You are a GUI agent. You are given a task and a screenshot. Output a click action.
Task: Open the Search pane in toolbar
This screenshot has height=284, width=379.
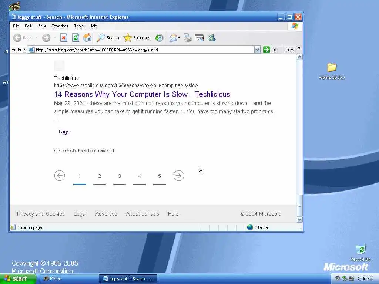(x=108, y=38)
